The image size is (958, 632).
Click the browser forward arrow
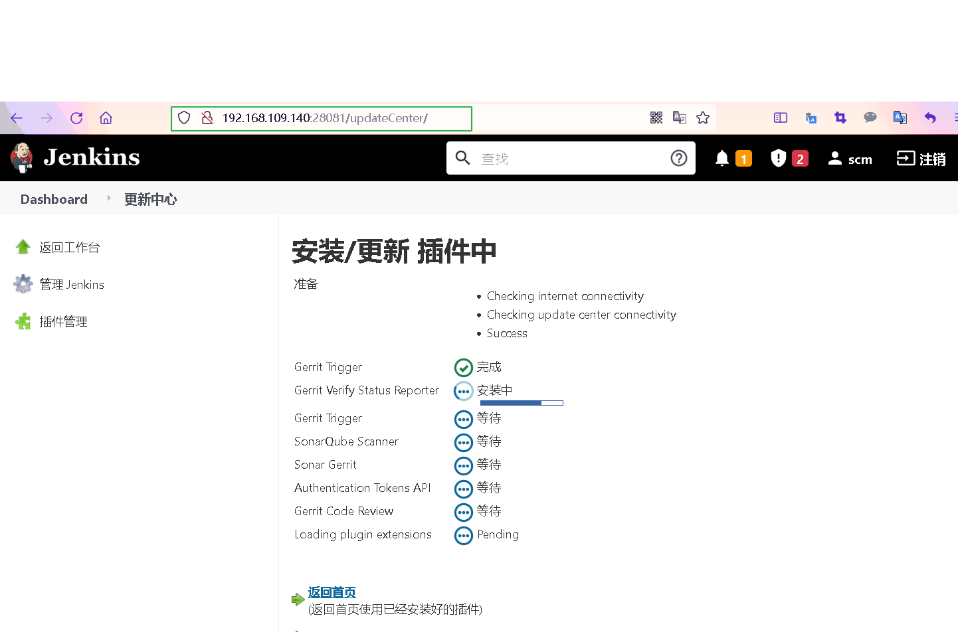47,118
